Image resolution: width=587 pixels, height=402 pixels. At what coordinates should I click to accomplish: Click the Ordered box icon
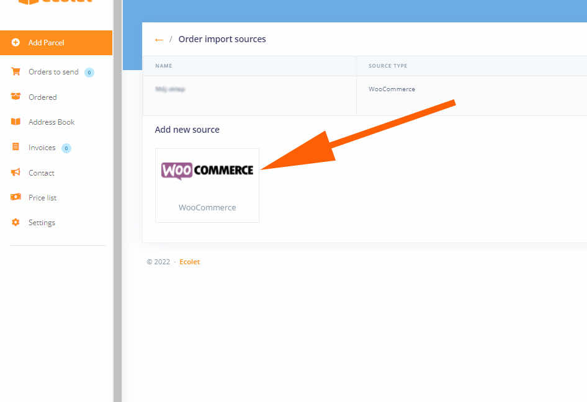tap(16, 97)
